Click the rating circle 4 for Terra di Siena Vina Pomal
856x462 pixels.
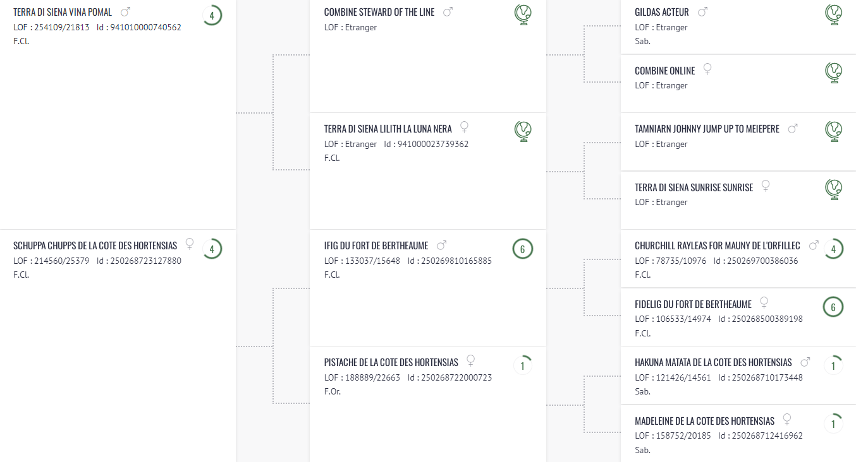[x=212, y=15]
